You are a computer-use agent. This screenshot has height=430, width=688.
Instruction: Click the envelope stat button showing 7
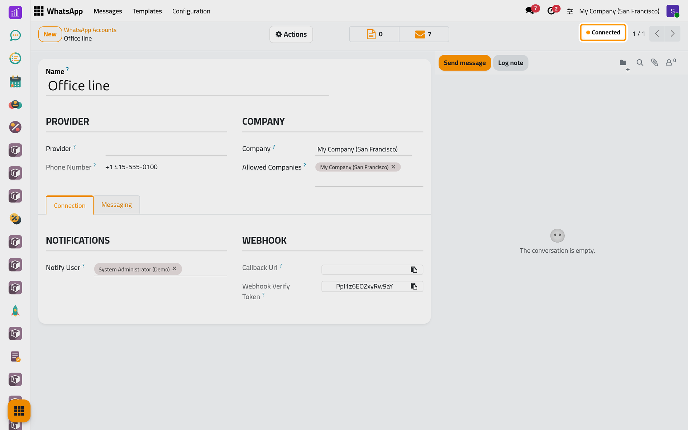click(x=424, y=34)
